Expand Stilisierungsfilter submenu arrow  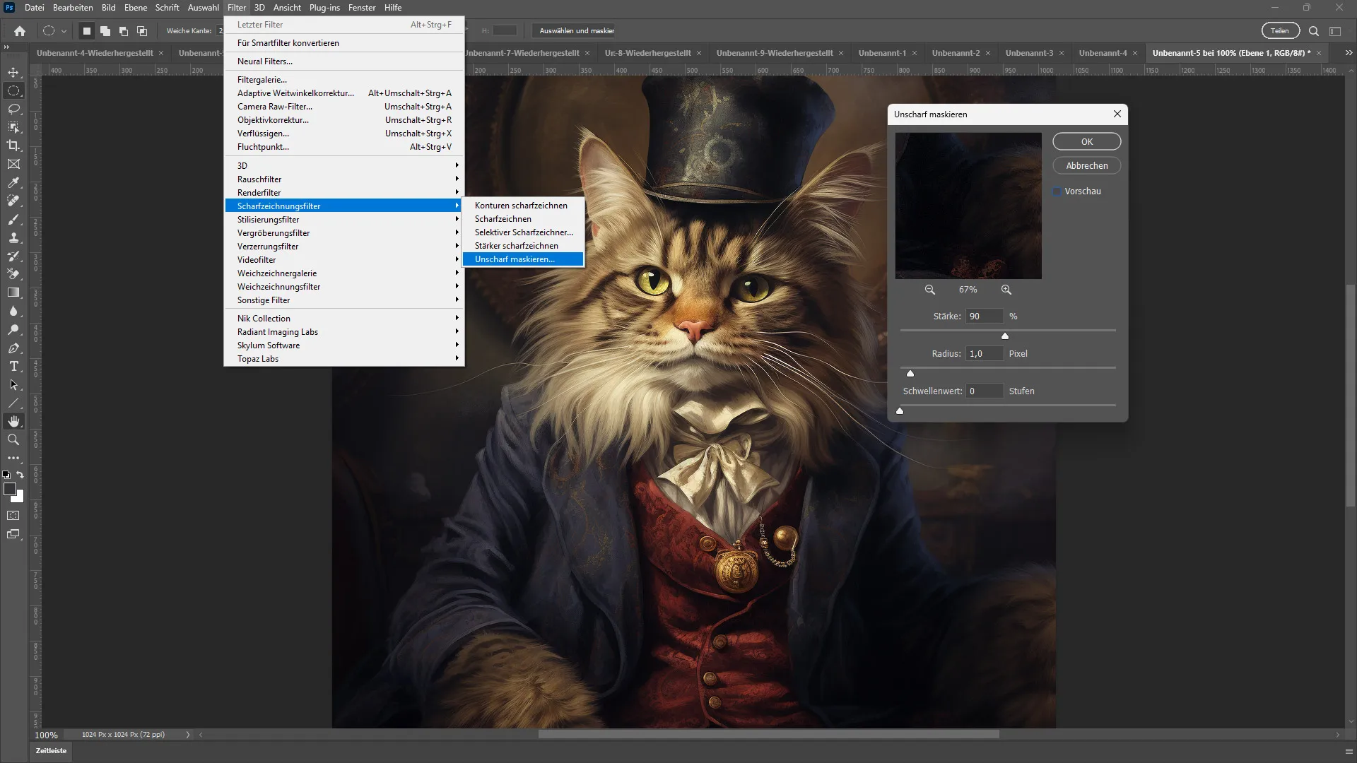(456, 219)
